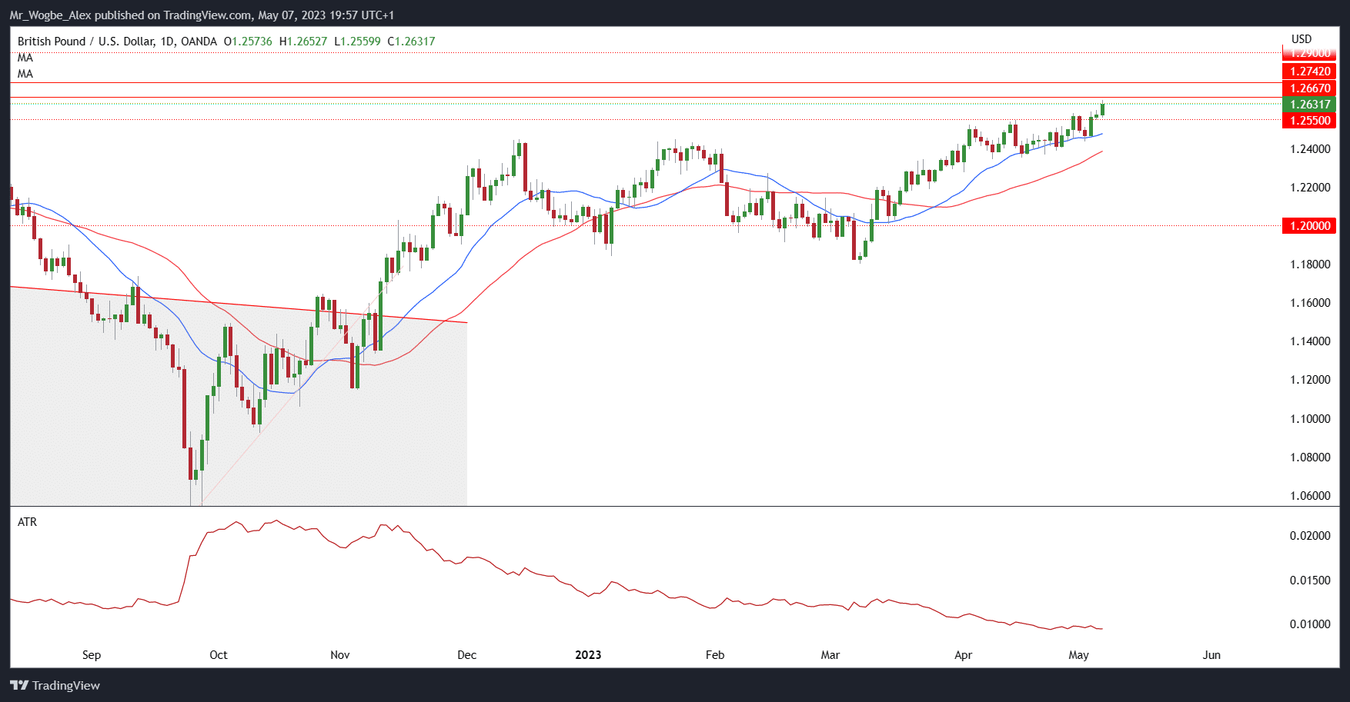Click the ATR indicator label
The image size is (1350, 702).
(x=27, y=522)
